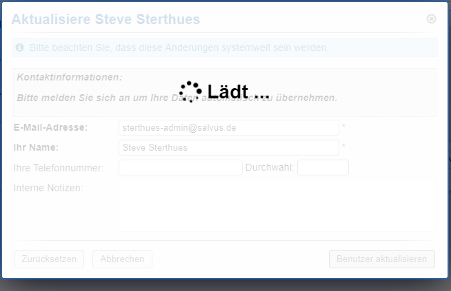Click the dialog title Aktualisiere Steve Sterthues
This screenshot has height=291, width=451.
point(106,19)
